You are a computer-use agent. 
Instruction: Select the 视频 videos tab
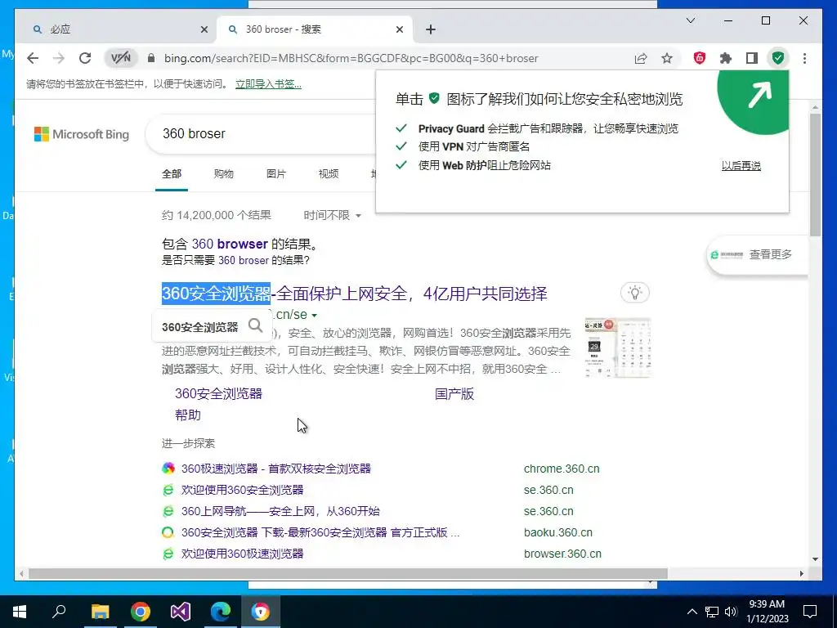(329, 173)
